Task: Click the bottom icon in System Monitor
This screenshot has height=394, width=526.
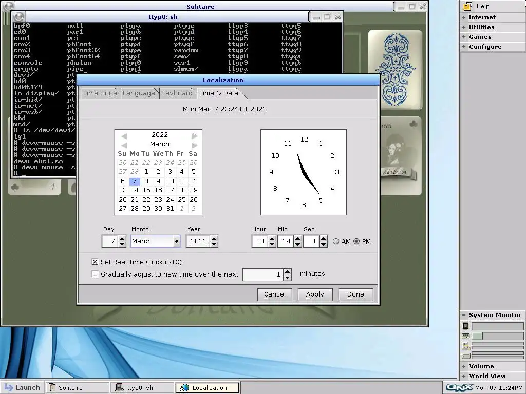Action: coord(465,356)
